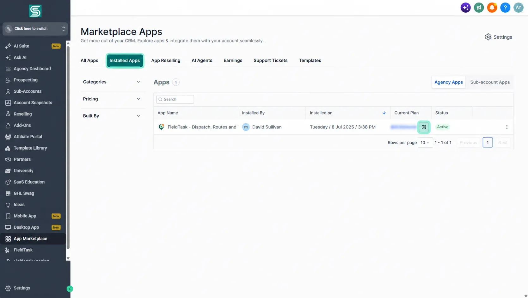Open the three-dot menu for FieldTask row
Viewport: 528px width, 298px height.
[x=507, y=127]
